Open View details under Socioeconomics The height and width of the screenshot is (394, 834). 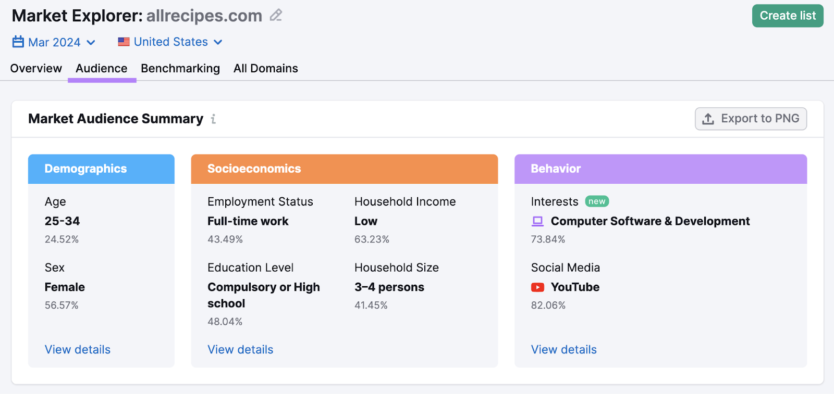(240, 350)
